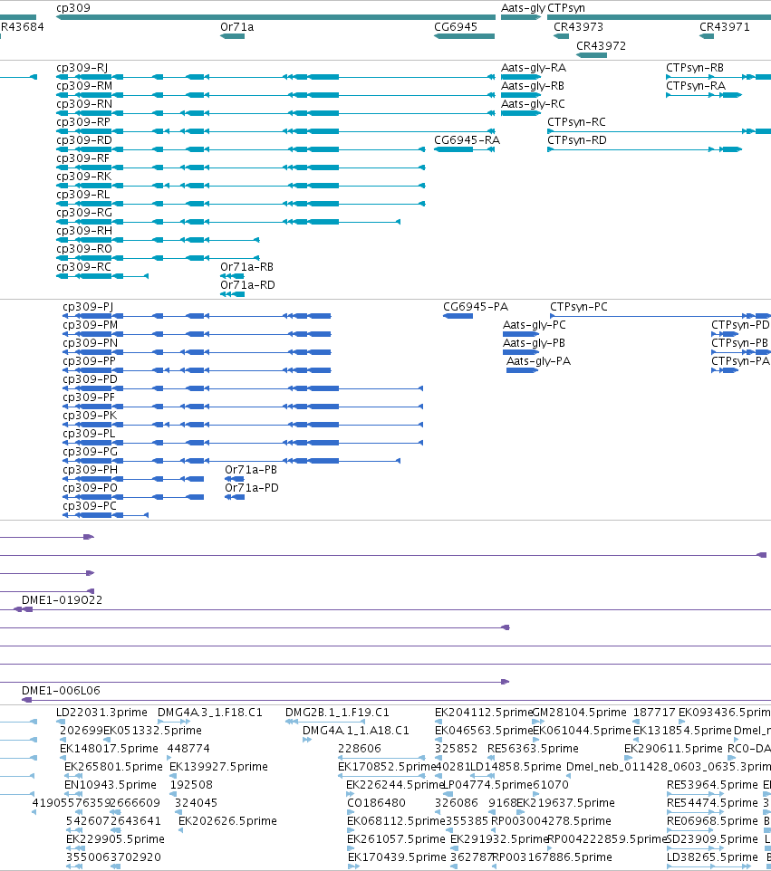Image resolution: width=771 pixels, height=871 pixels.
Task: Click transcript CTPsyn-RB
Action: click(x=718, y=77)
